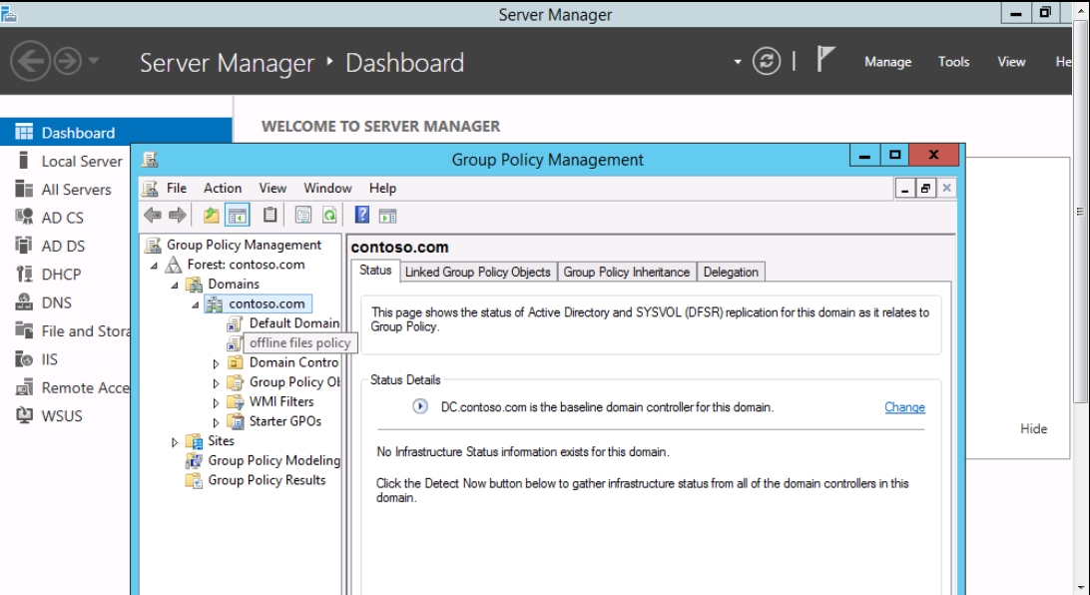Open the Action menu
Screen dimensions: 1090x595
coord(223,188)
